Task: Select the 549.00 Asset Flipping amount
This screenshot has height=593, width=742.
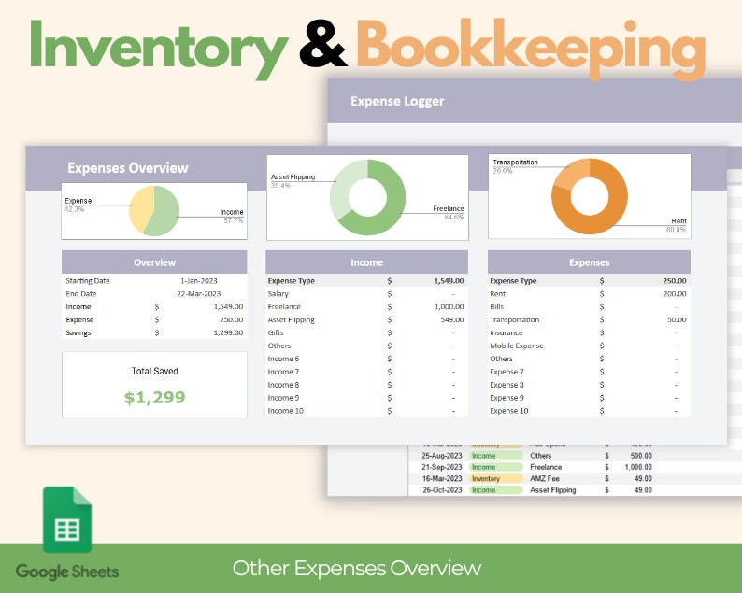Action: point(452,319)
